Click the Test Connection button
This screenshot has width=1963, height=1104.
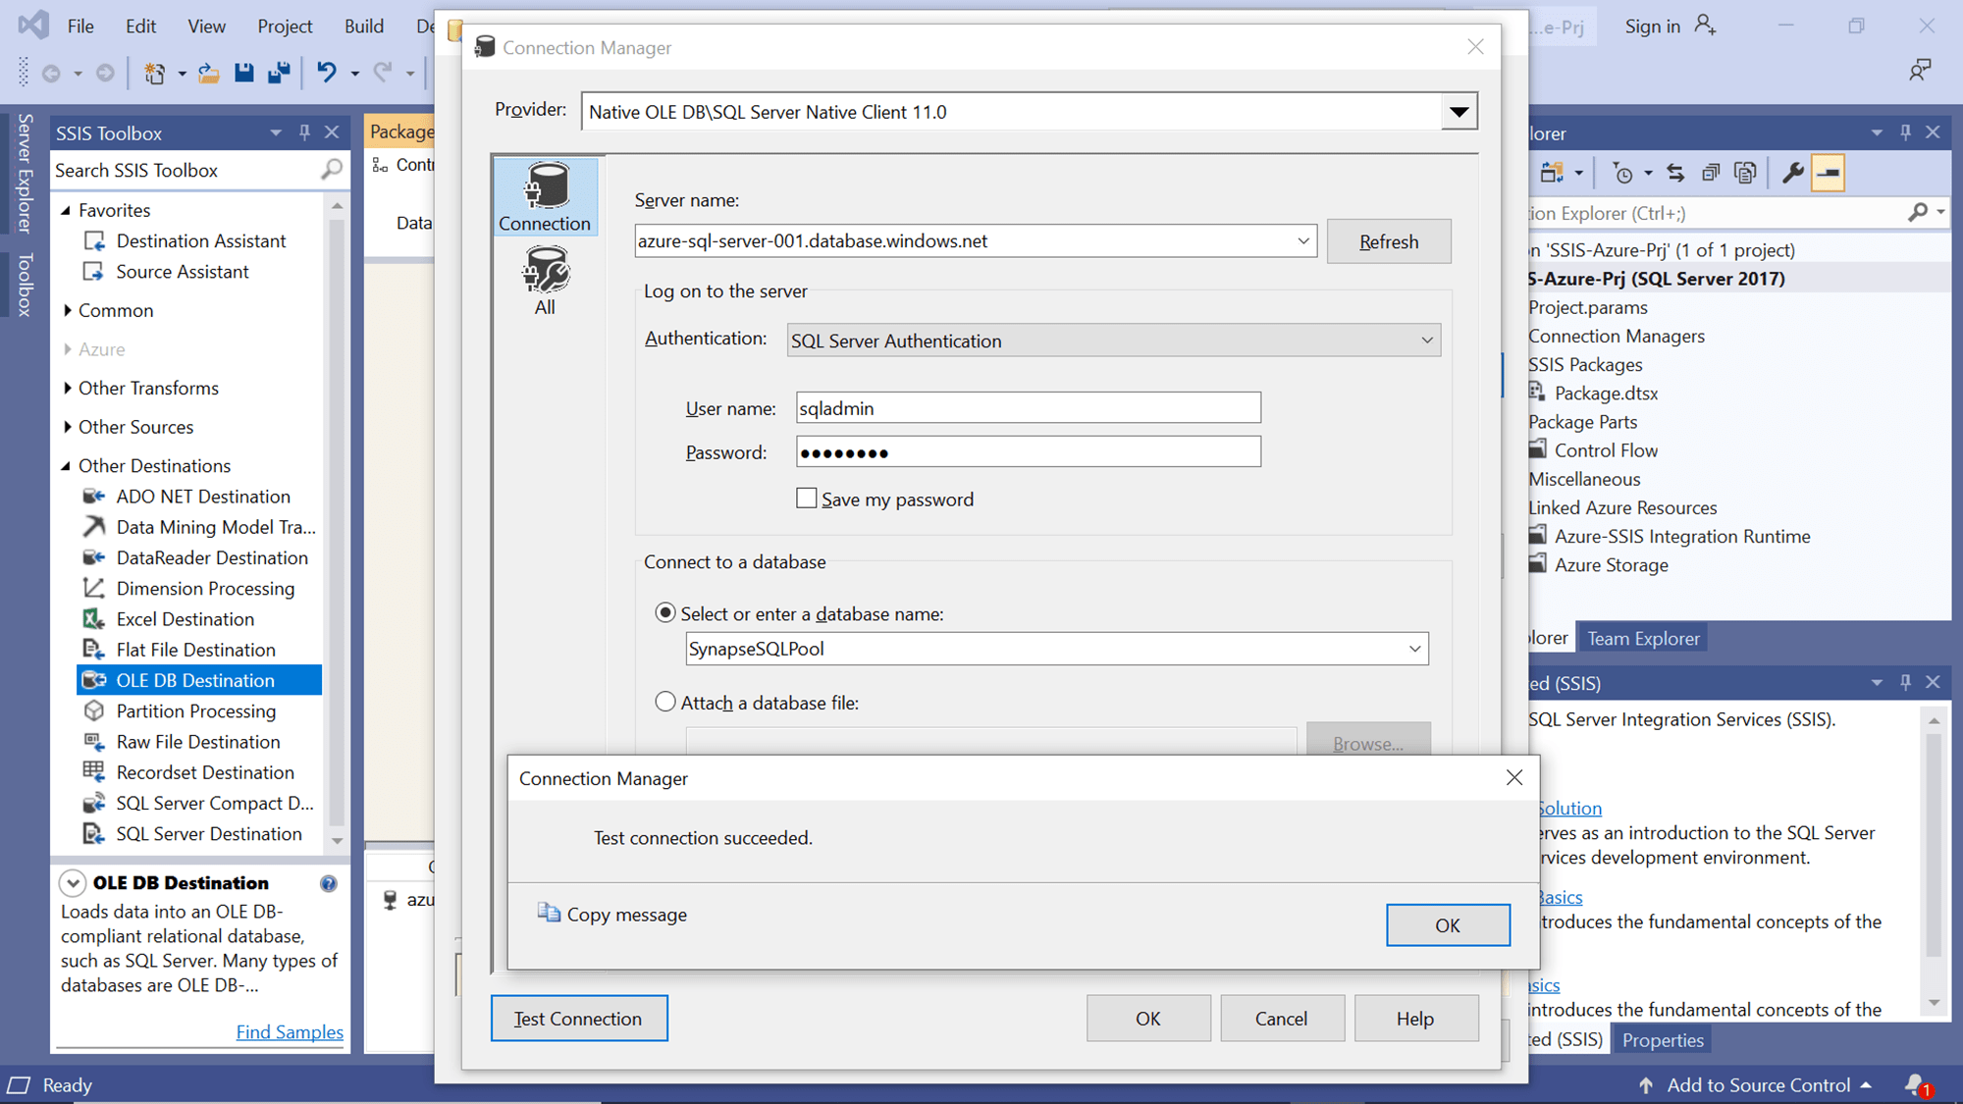[578, 1018]
